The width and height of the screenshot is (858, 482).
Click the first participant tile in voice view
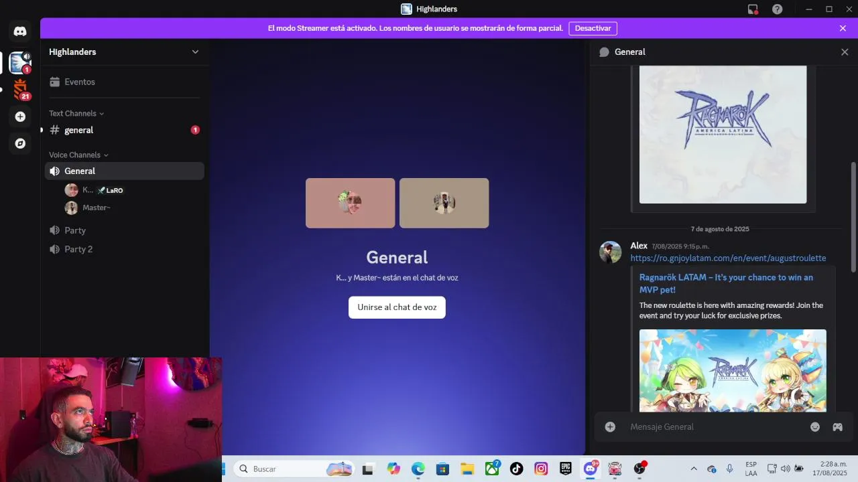tap(350, 203)
